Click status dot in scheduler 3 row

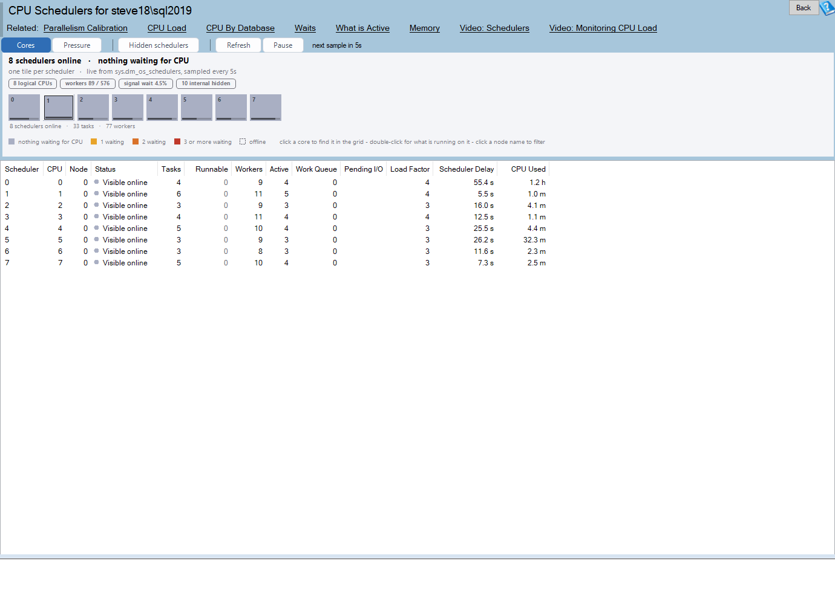point(97,216)
